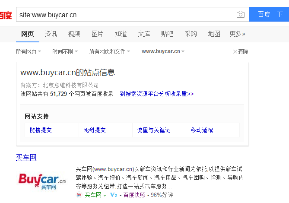Click the camera image-search icon
Screen dimensions: 289x203
point(241,14)
